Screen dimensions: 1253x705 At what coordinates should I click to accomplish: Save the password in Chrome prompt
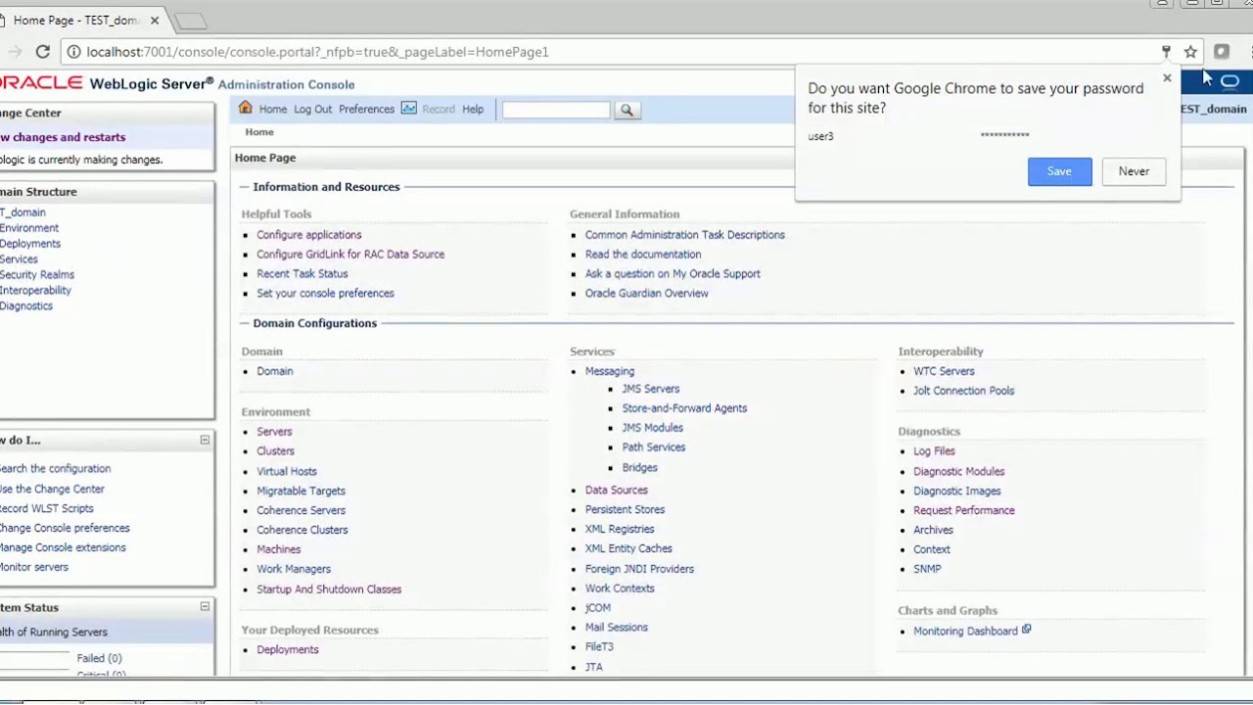(x=1059, y=171)
